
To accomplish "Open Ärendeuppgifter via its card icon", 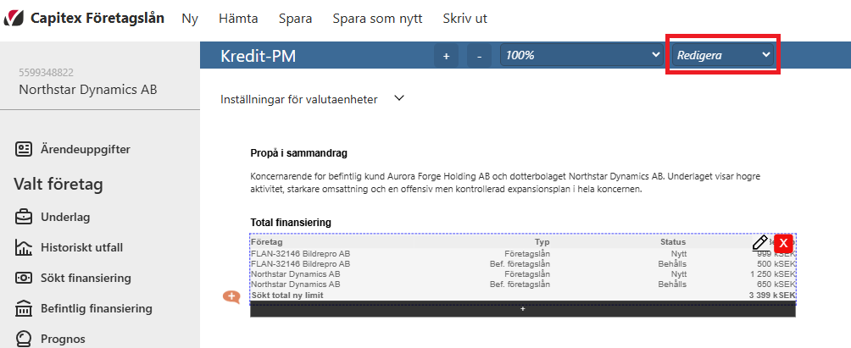I will [x=24, y=149].
